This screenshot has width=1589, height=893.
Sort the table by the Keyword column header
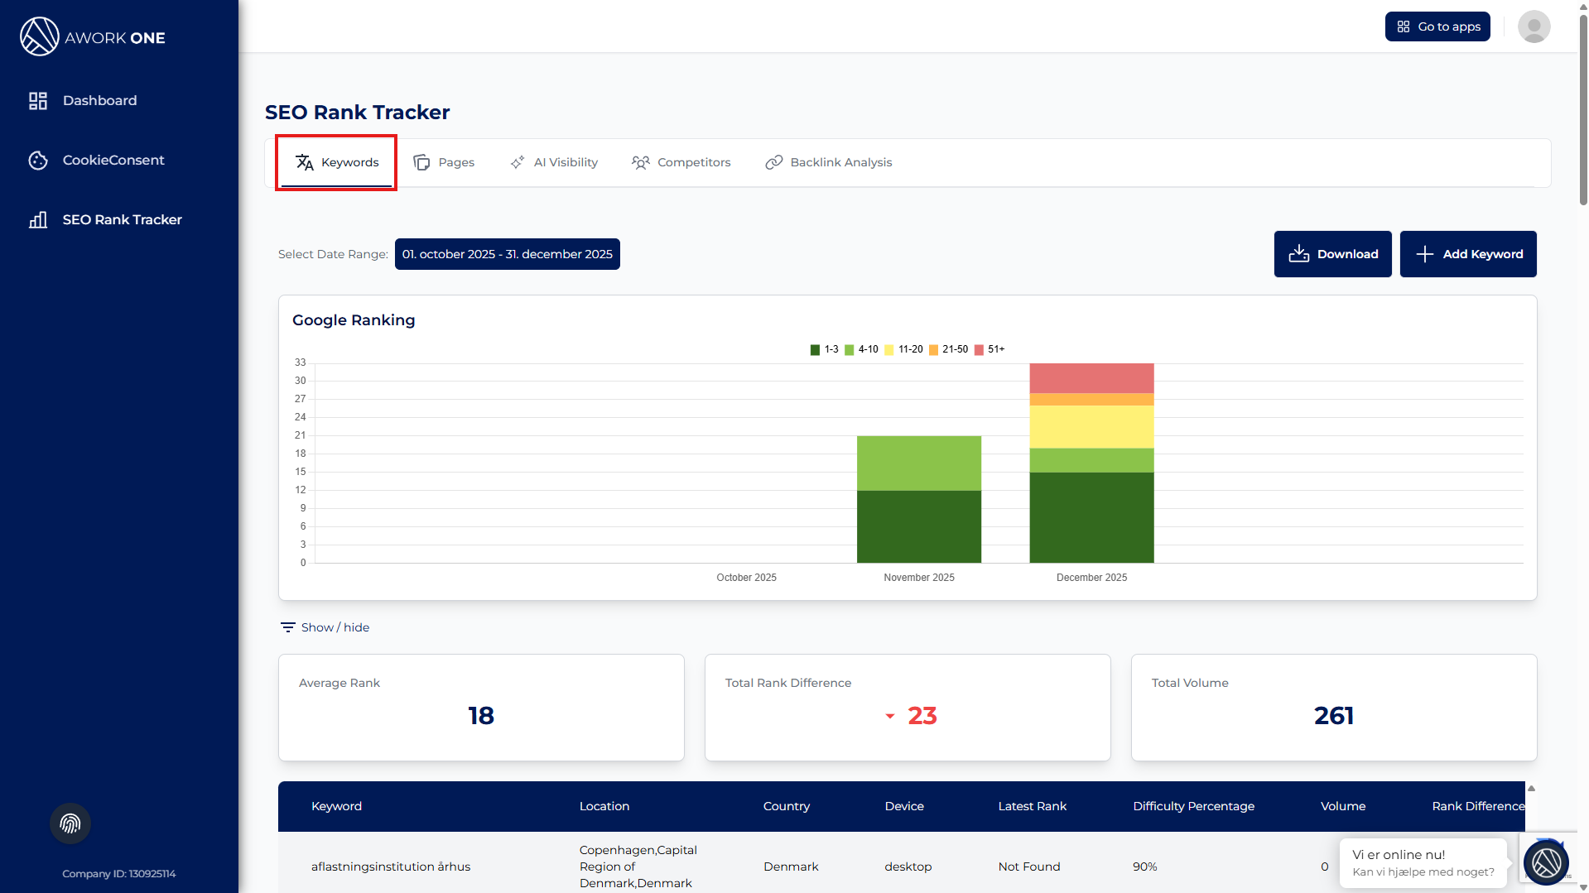click(x=336, y=806)
